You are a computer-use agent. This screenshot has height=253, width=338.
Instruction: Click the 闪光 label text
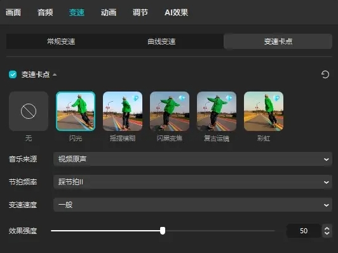76,138
